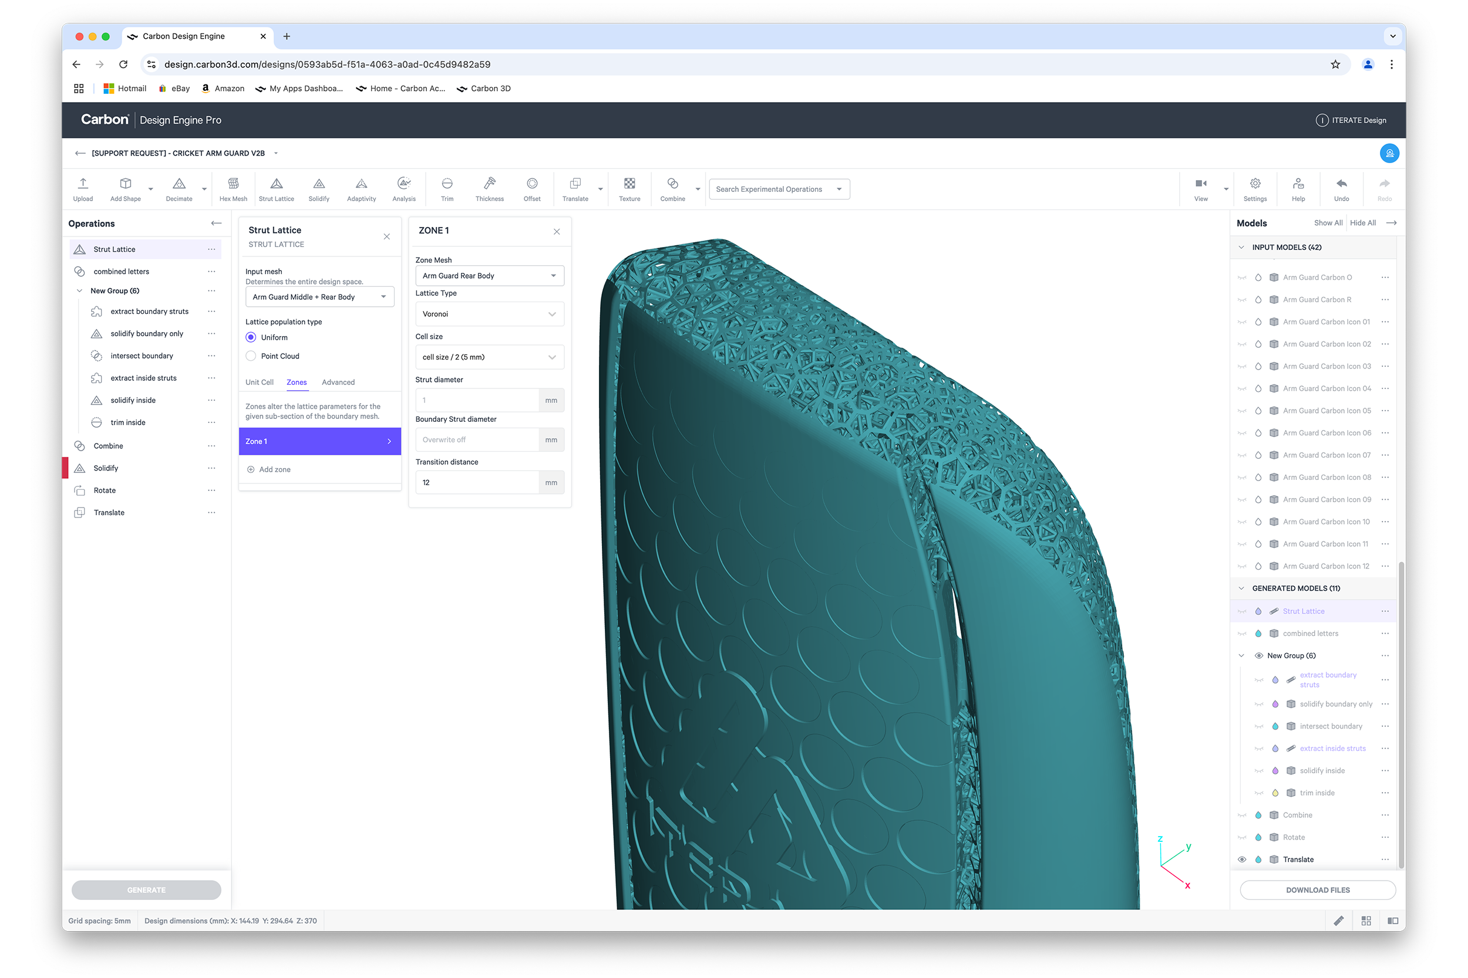Toggle visibility of New Group (6) model
1468x978 pixels.
(x=1259, y=655)
